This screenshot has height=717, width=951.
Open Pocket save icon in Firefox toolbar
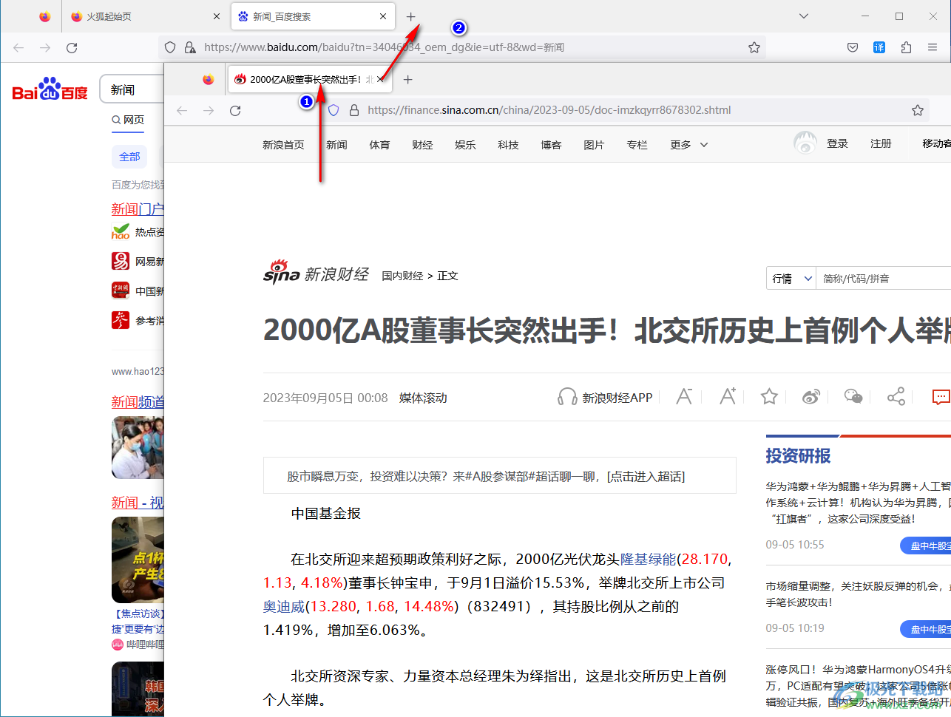(x=853, y=47)
